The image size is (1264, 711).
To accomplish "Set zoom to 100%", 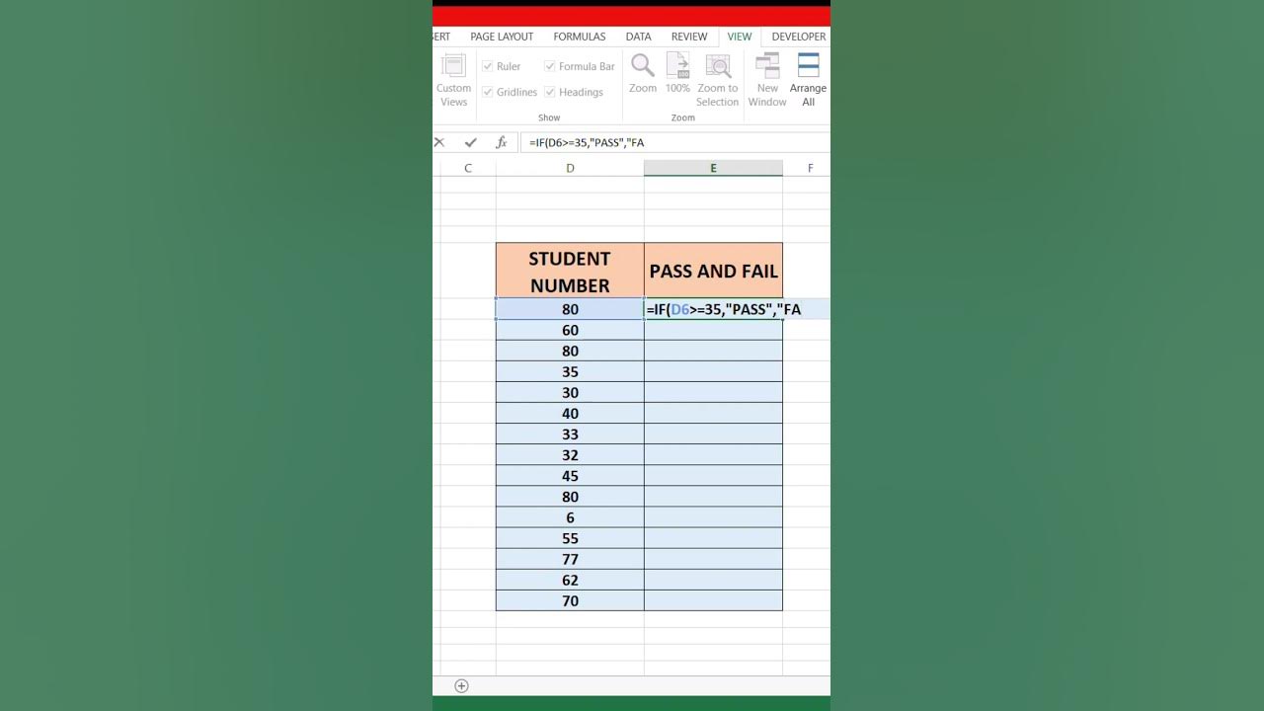I will pyautogui.click(x=677, y=74).
